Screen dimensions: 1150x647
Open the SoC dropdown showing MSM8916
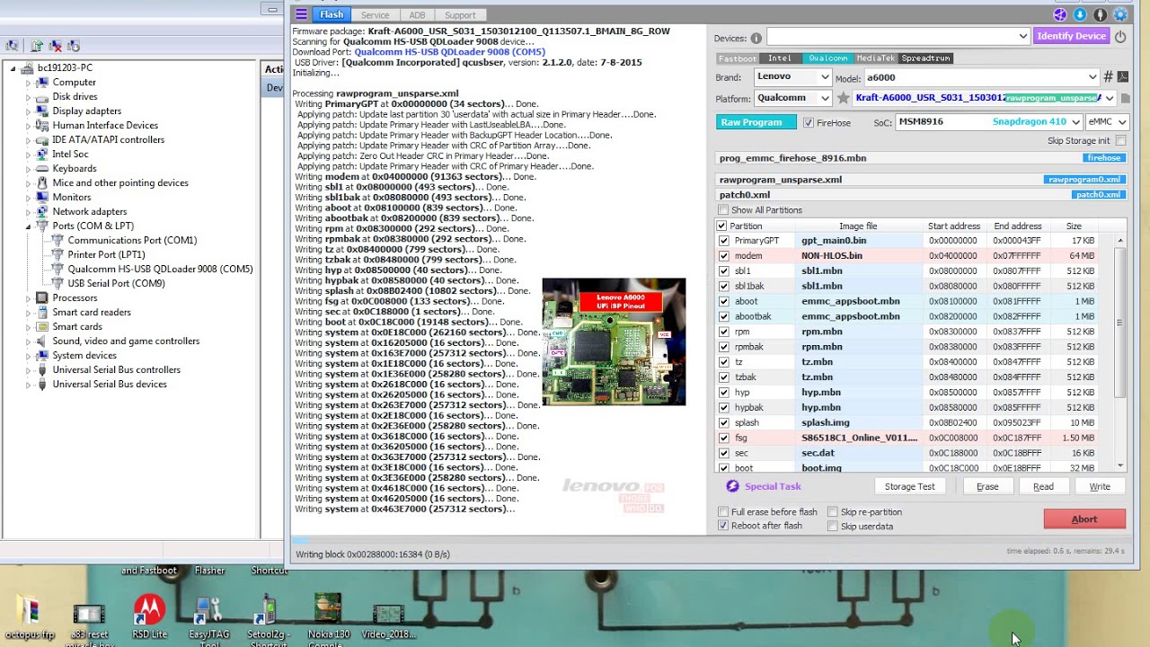989,121
